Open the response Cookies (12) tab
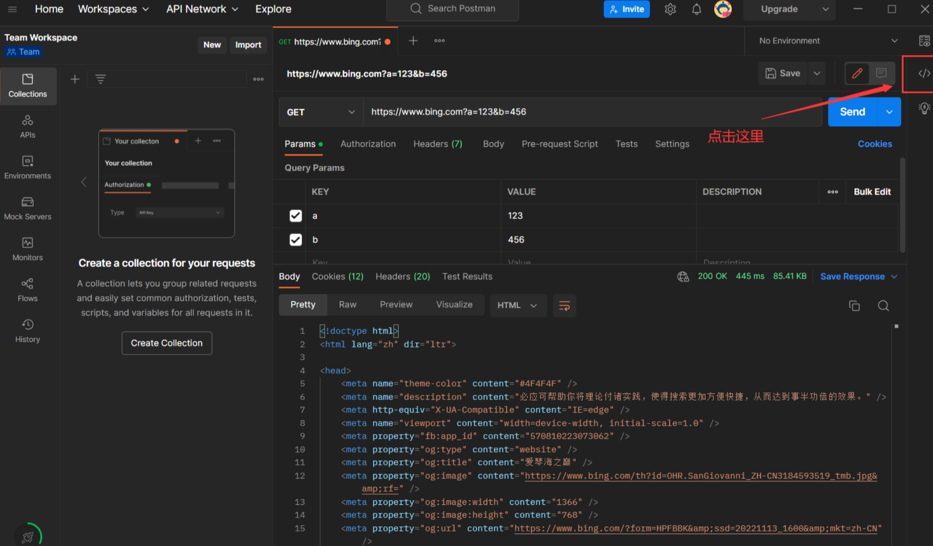 click(337, 276)
